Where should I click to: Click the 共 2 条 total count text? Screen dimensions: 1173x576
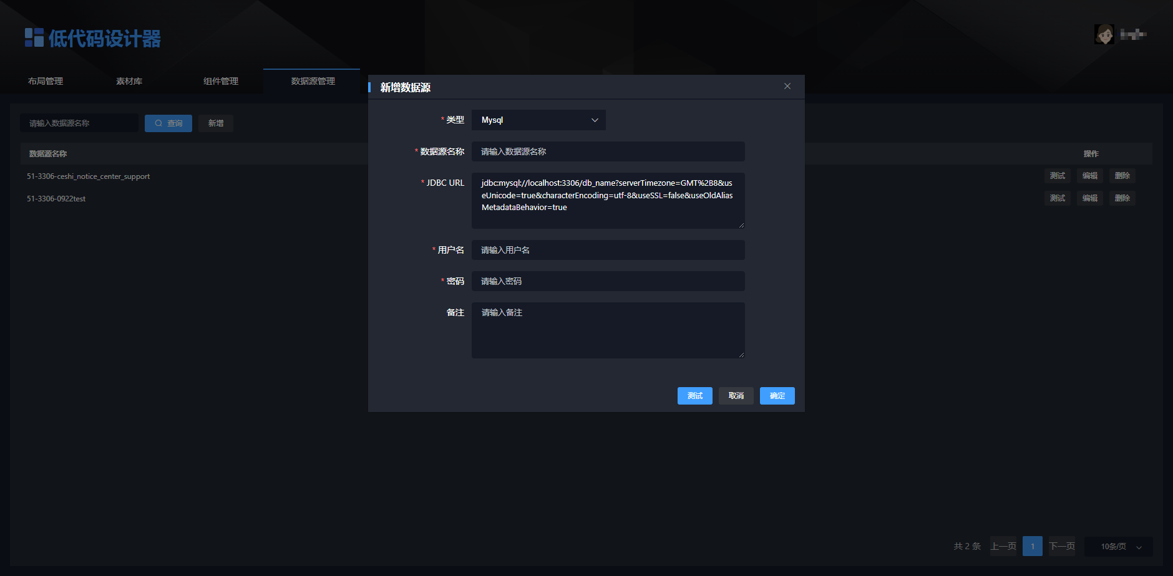coord(967,546)
